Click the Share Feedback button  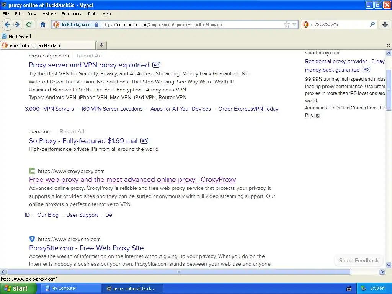359,260
